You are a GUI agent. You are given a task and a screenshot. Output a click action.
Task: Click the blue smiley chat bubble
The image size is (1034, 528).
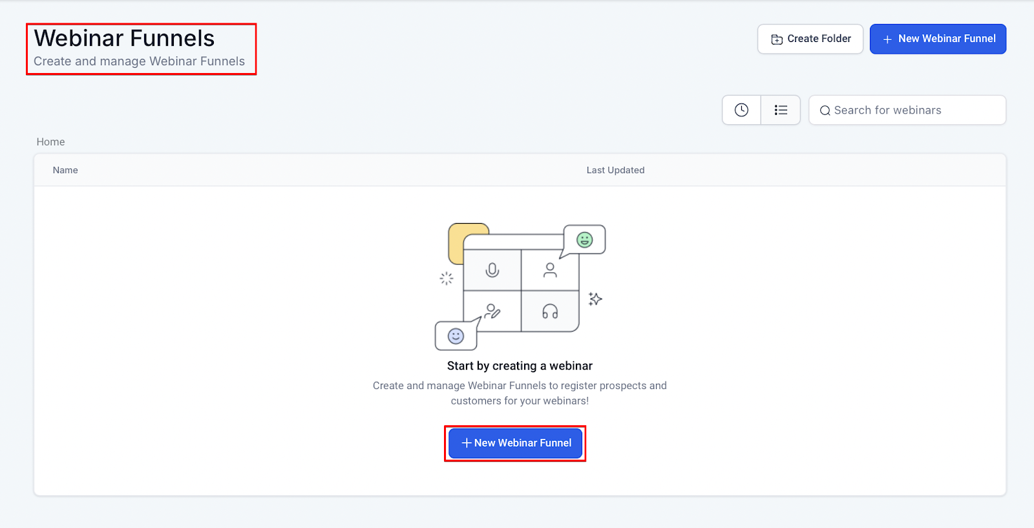(x=456, y=336)
